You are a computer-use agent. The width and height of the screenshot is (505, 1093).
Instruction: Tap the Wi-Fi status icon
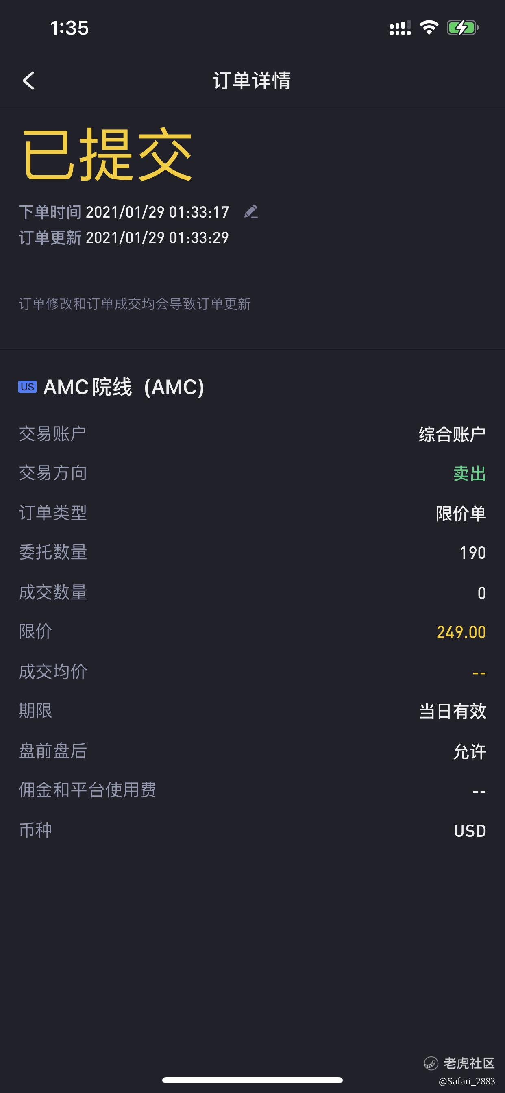pos(429,28)
